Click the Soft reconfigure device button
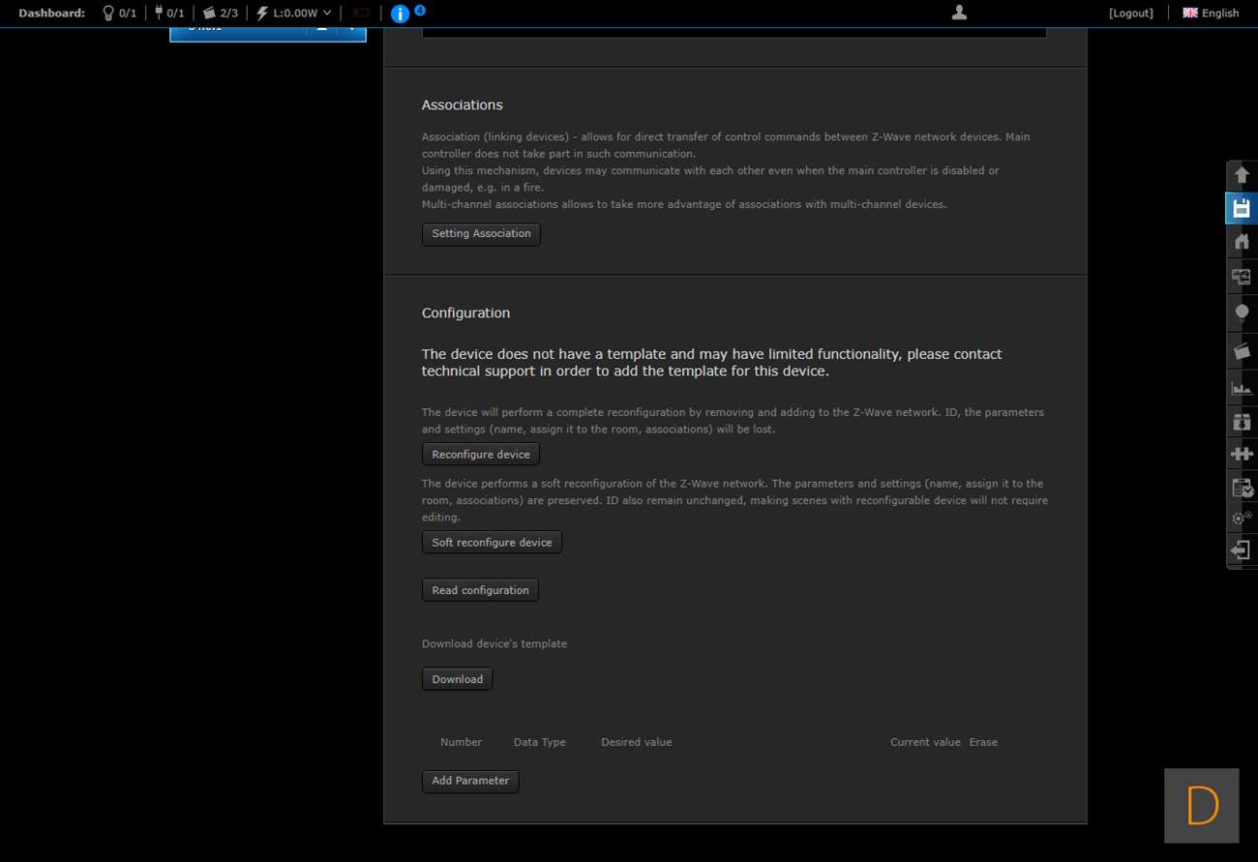 pyautogui.click(x=492, y=543)
